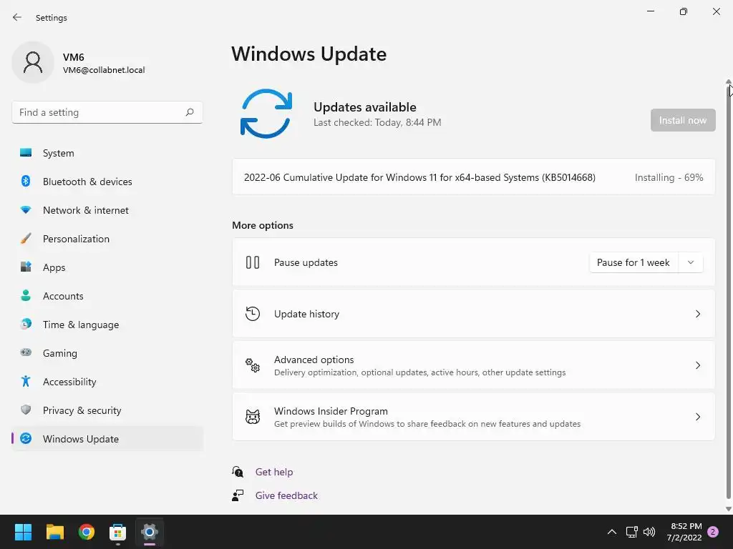Open the Windows Start menu
The width and height of the screenshot is (733, 549).
click(23, 532)
